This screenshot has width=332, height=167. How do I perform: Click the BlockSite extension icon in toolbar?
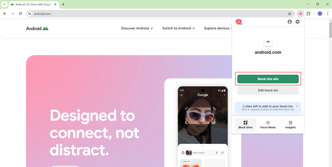pos(301,14)
